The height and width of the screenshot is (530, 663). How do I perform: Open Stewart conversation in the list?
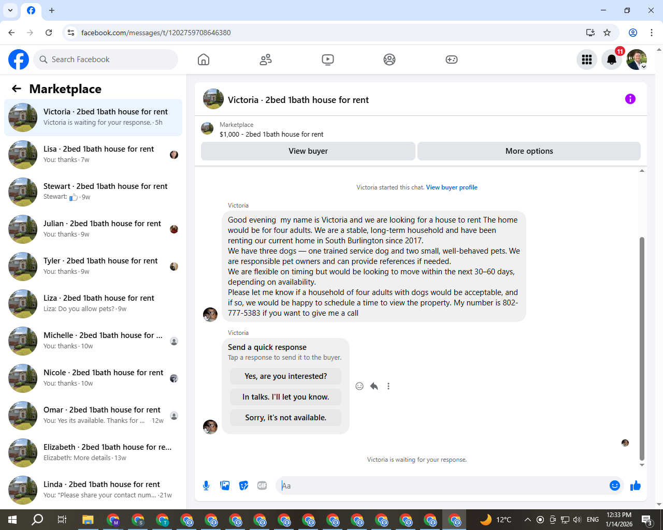(x=93, y=192)
